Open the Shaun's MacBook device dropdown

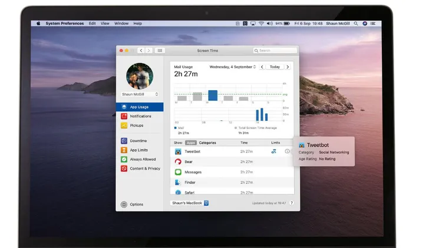pyautogui.click(x=190, y=203)
